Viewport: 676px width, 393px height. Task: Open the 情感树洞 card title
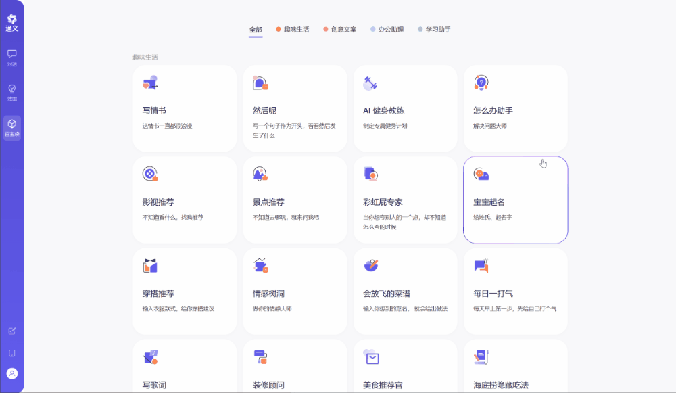tap(268, 294)
